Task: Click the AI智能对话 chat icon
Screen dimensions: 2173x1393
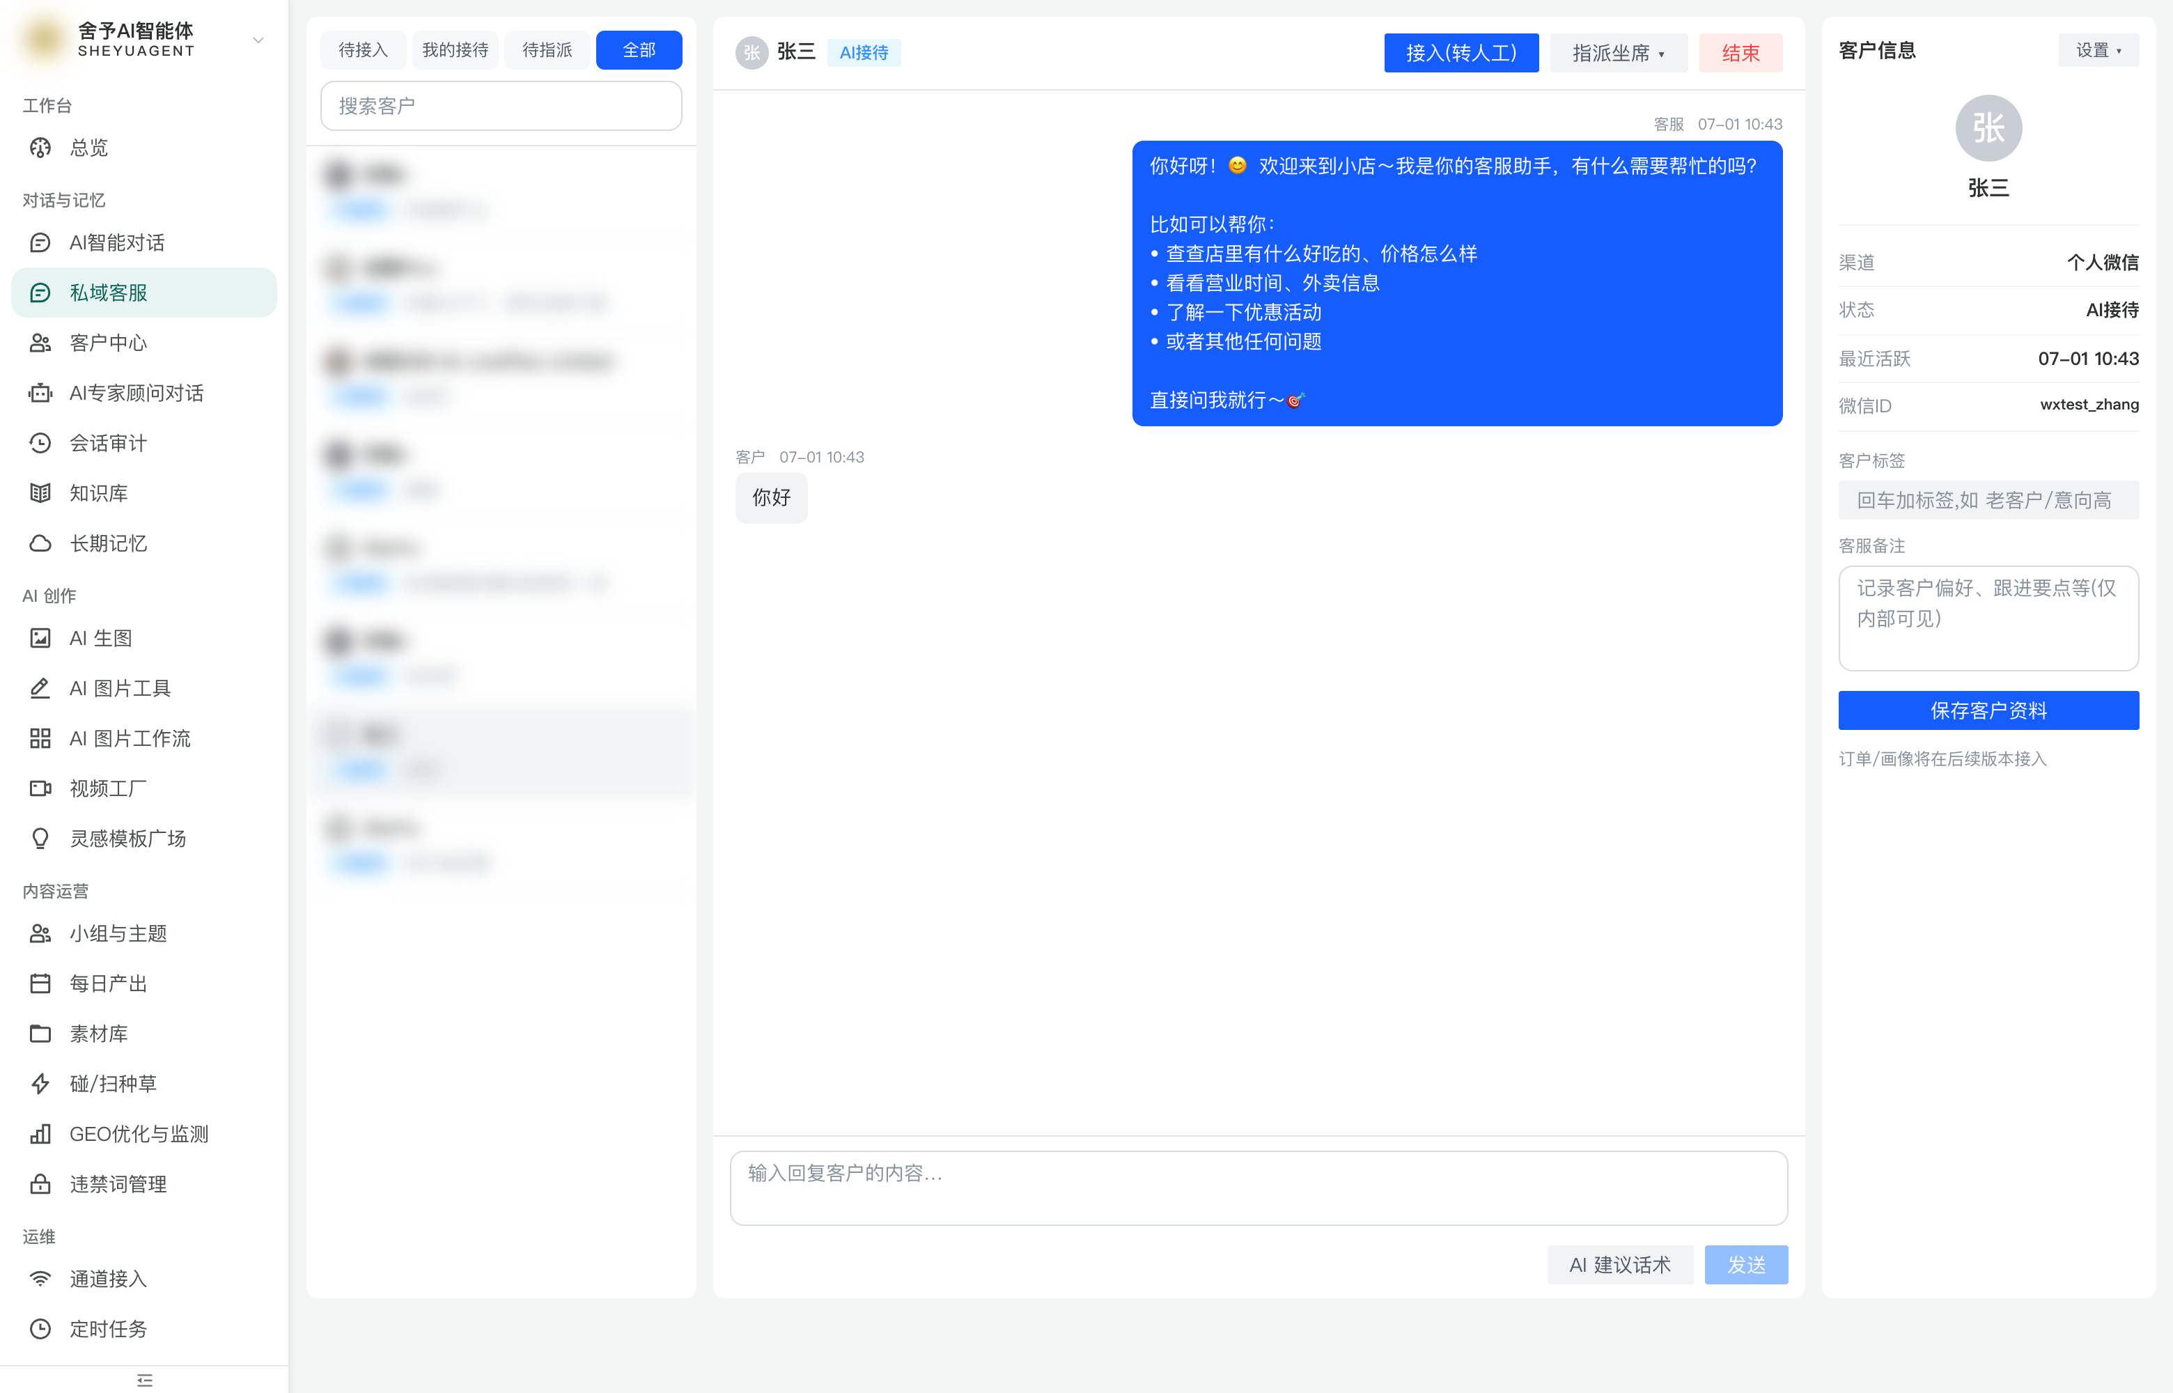Action: (40, 242)
